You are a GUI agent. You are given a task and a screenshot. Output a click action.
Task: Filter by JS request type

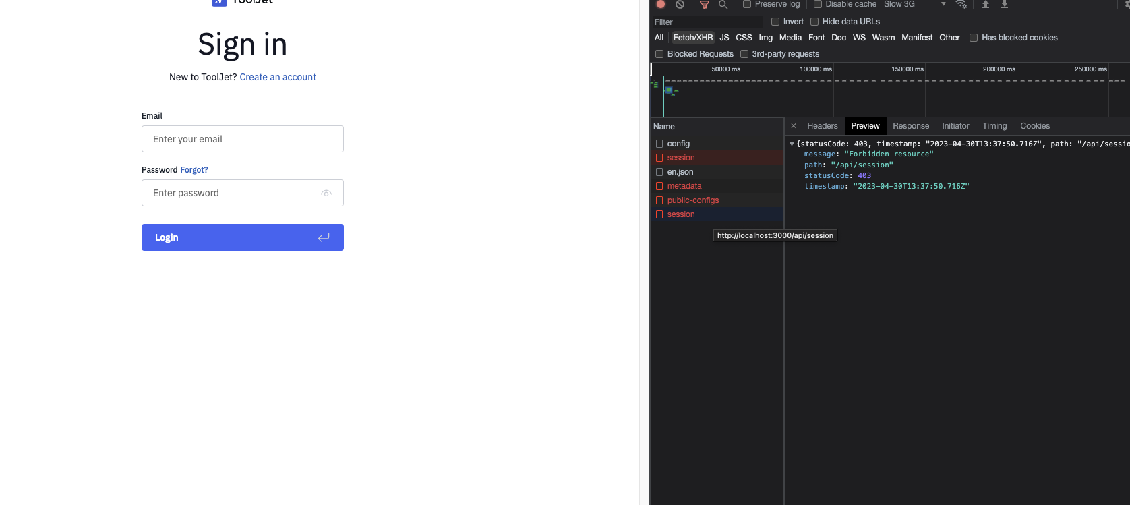[724, 38]
